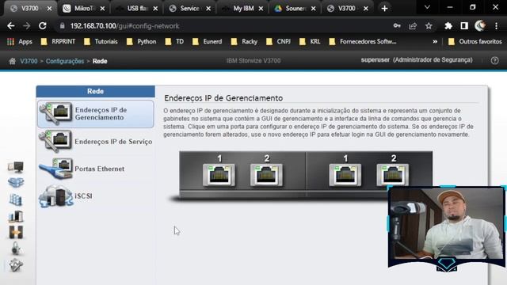Open the pools sidebar icon
507x285 pixels.
[16, 183]
